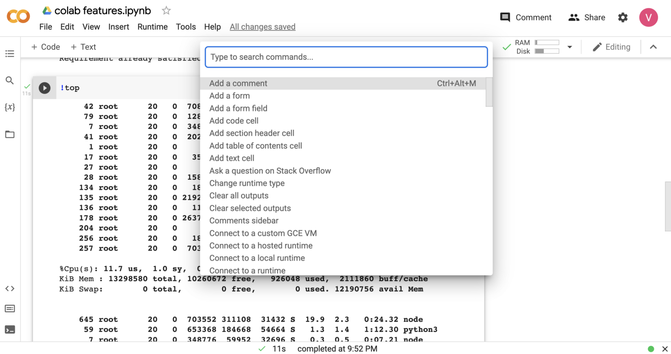The height and width of the screenshot is (354, 671).
Task: Select Connect to a local runtime
Action: 343,258
